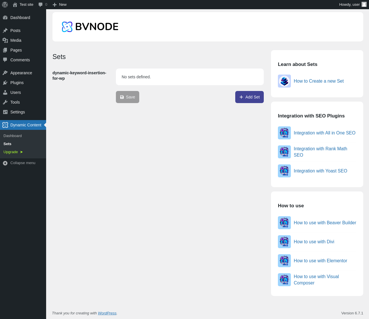Click the Media icon in the sidebar

(x=5, y=40)
